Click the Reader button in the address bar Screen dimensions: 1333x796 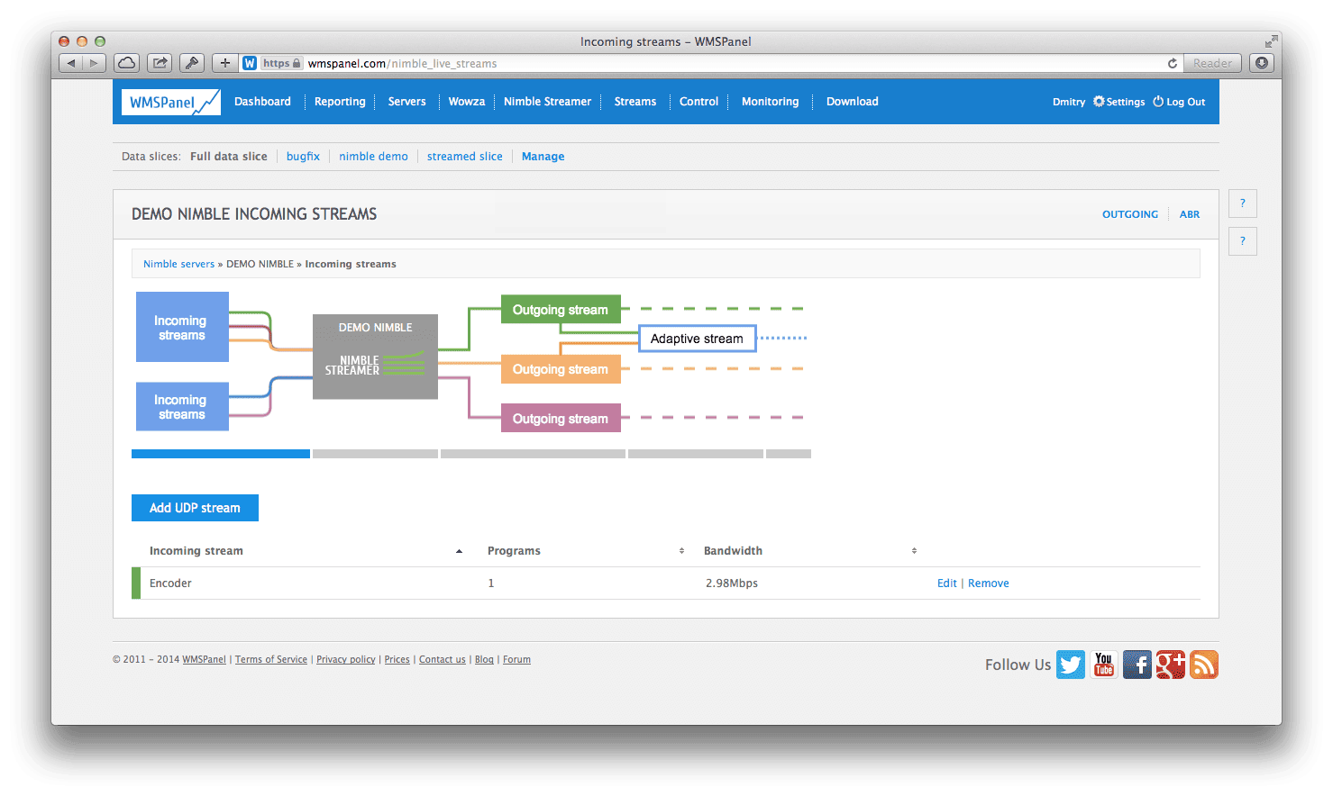click(1212, 63)
